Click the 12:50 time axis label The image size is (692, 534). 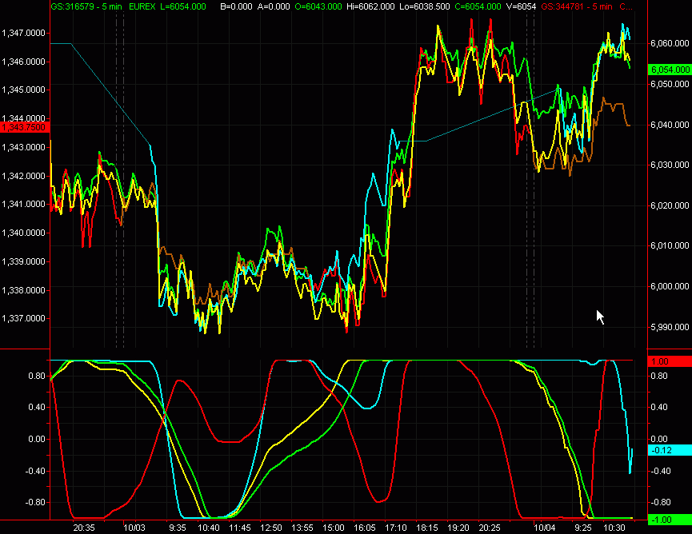pos(271,528)
